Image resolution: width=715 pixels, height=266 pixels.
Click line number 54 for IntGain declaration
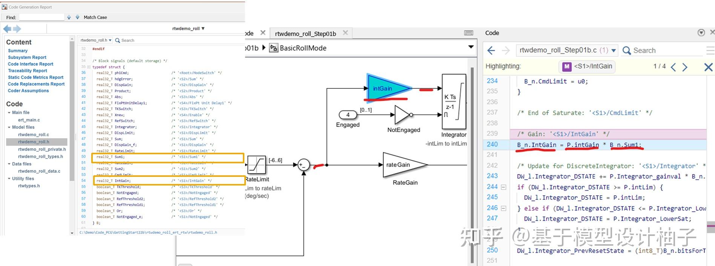[x=83, y=181]
